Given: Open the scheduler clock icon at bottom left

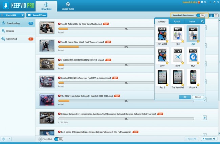Looking at the screenshot, I should click(x=3, y=139).
